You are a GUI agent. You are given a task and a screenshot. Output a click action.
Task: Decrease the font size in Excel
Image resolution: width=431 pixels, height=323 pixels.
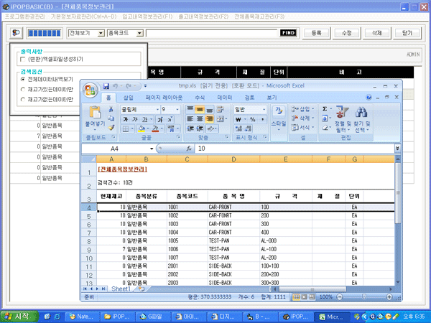point(170,119)
